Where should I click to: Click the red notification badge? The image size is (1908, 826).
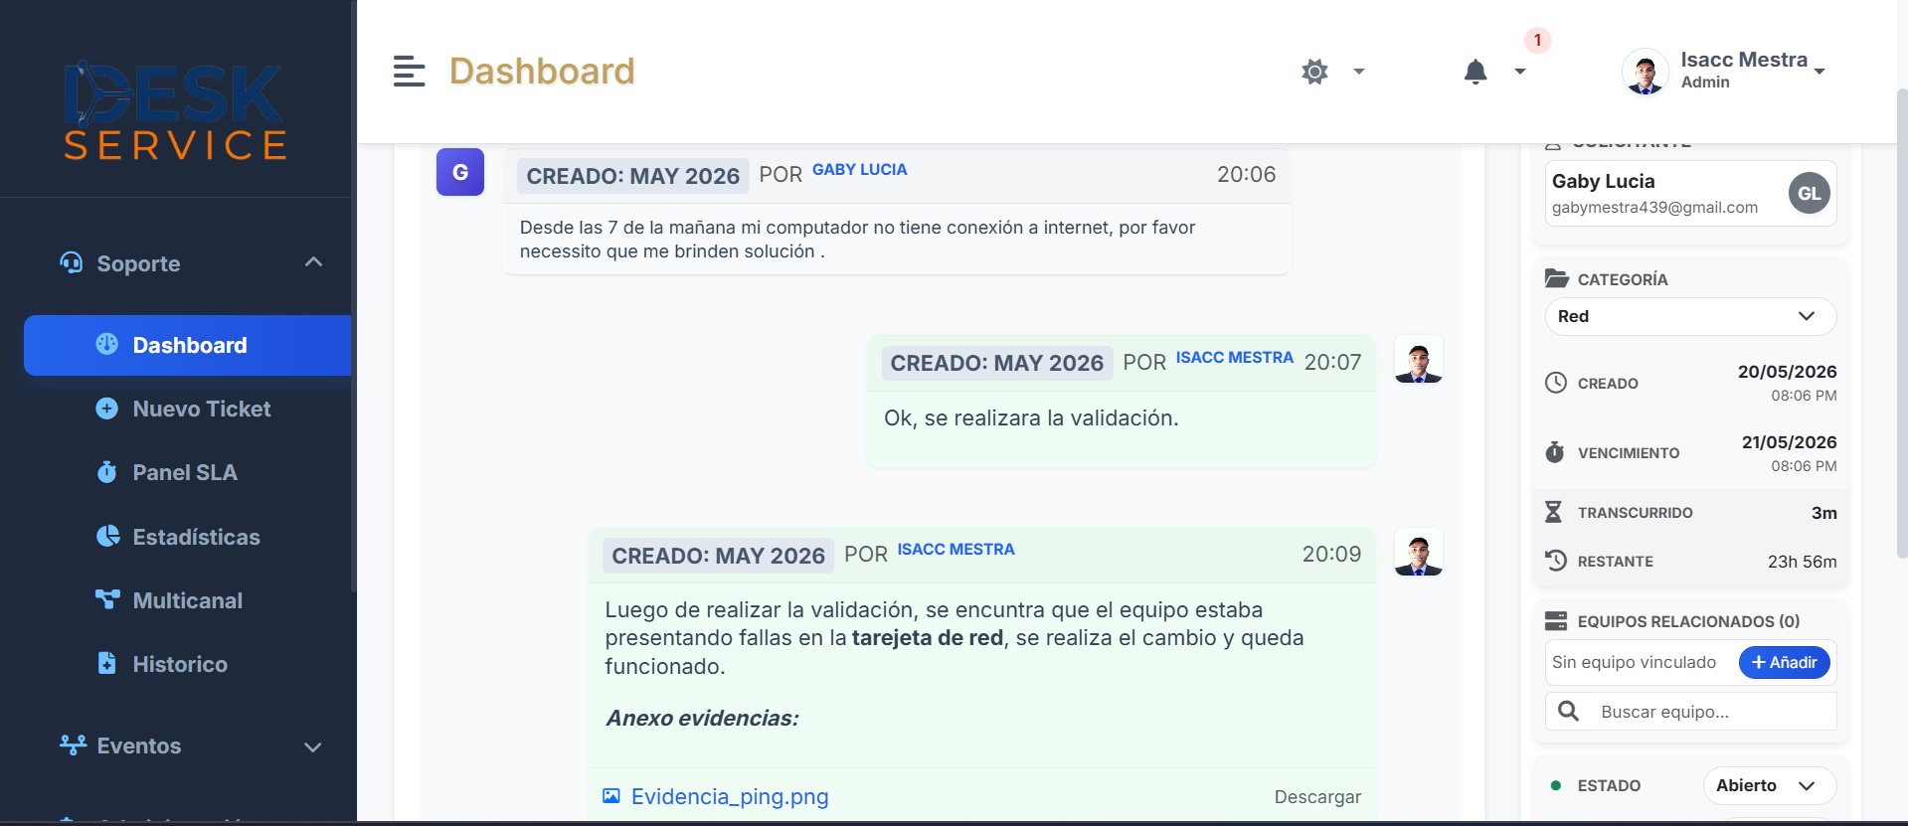1537,40
